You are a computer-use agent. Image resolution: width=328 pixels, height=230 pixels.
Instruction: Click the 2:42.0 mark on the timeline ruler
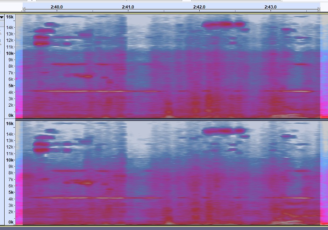199,7
